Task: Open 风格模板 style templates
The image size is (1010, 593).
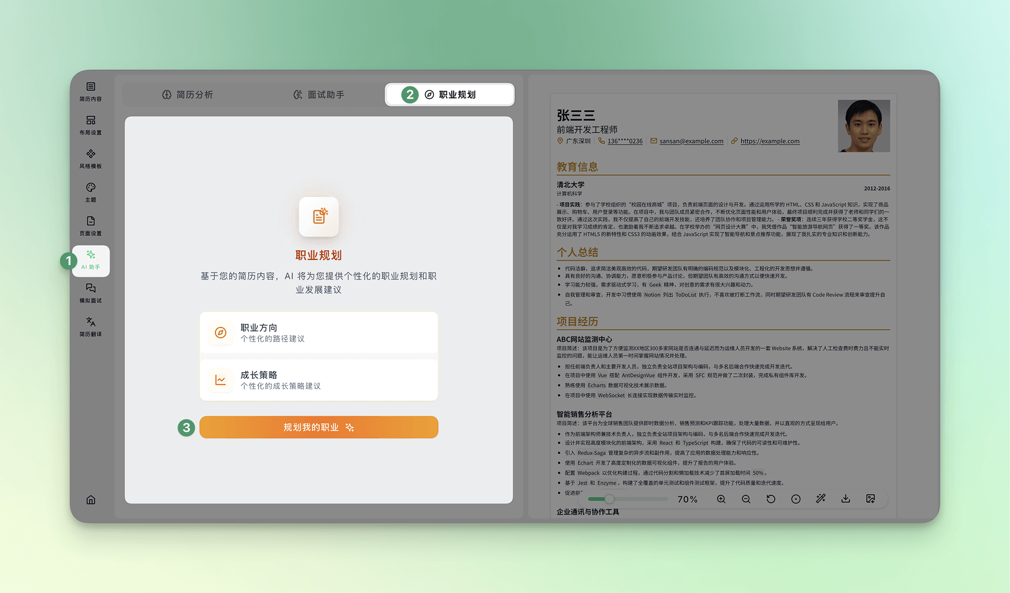Action: pos(91,159)
